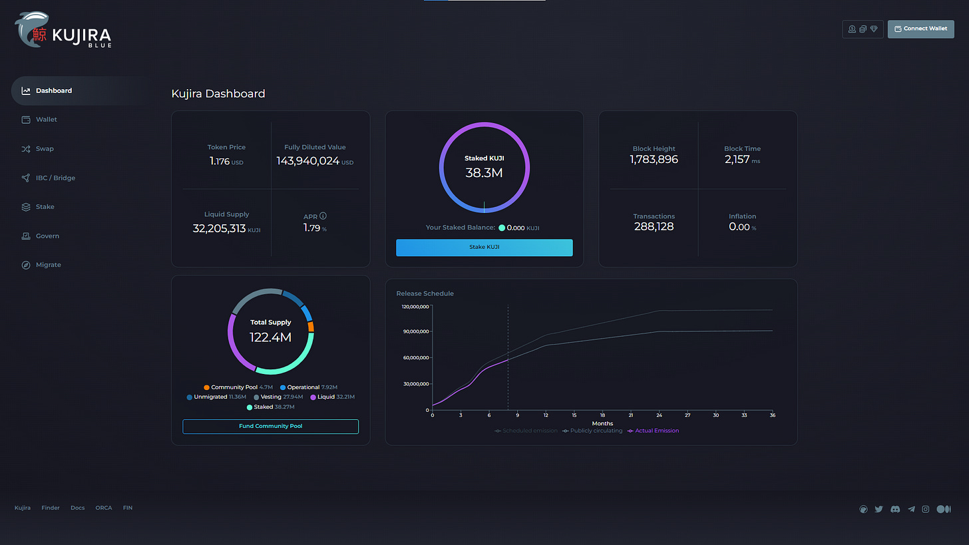
Task: Open the Medium icon in footer
Action: [x=944, y=509]
